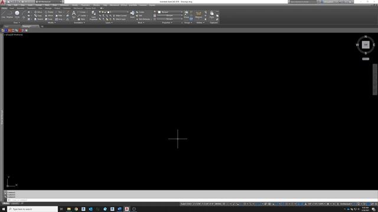Screen dimensions: 378x212
Task: Select the Text annotation tool
Action: 73,14
